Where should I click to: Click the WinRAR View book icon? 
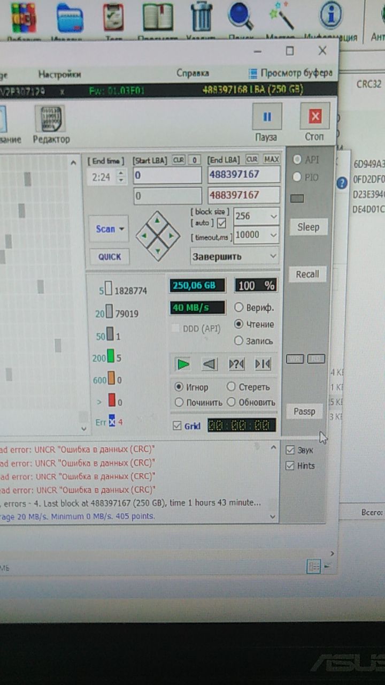(x=158, y=17)
